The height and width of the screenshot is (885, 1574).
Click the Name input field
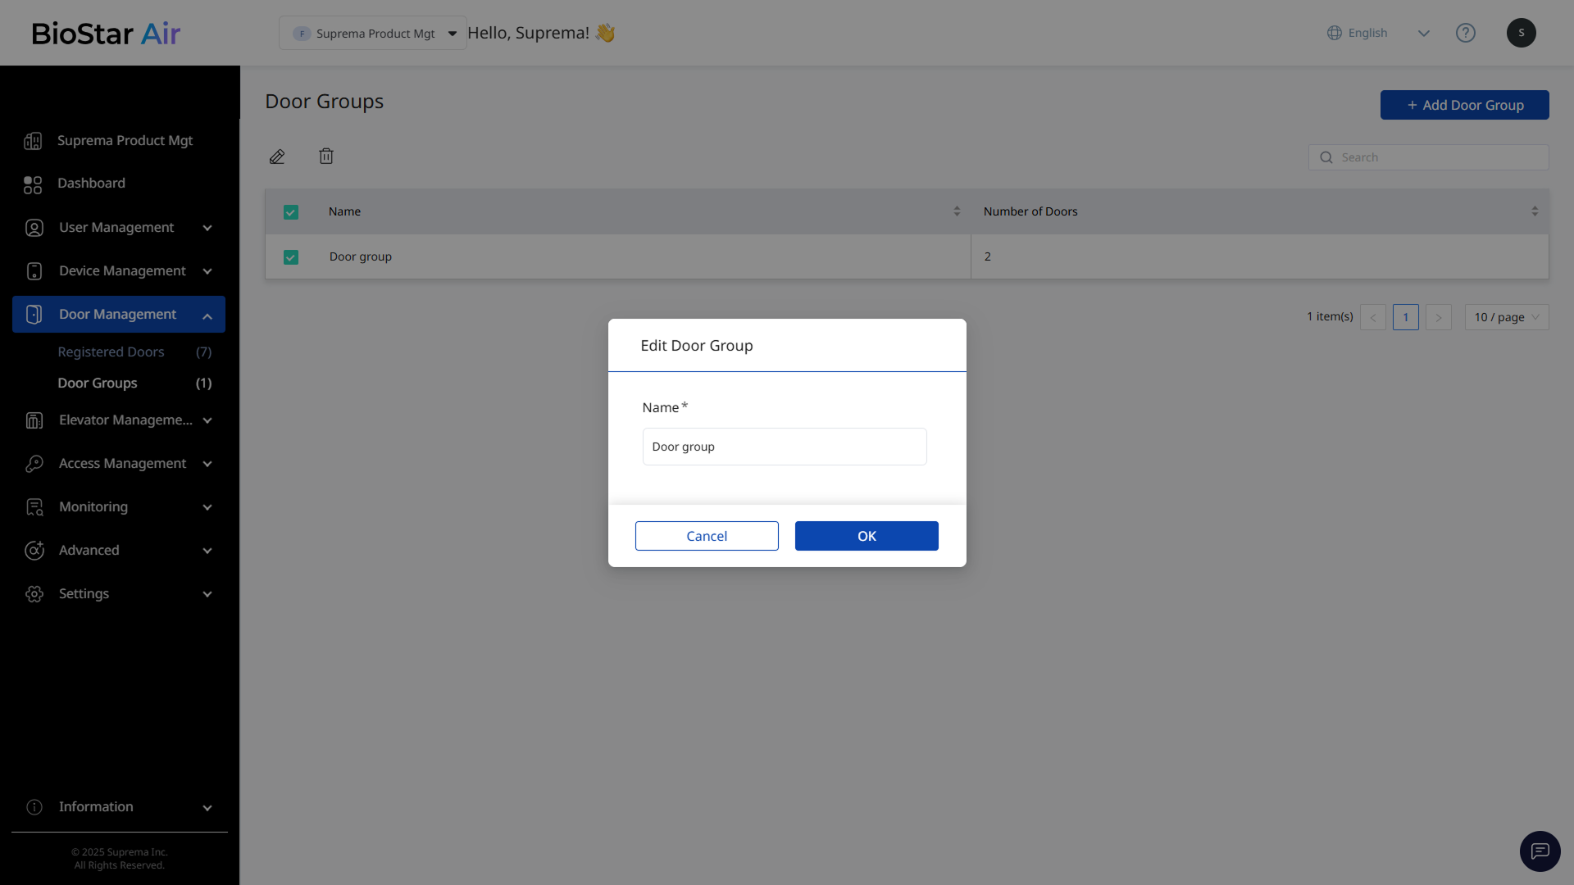(x=785, y=447)
